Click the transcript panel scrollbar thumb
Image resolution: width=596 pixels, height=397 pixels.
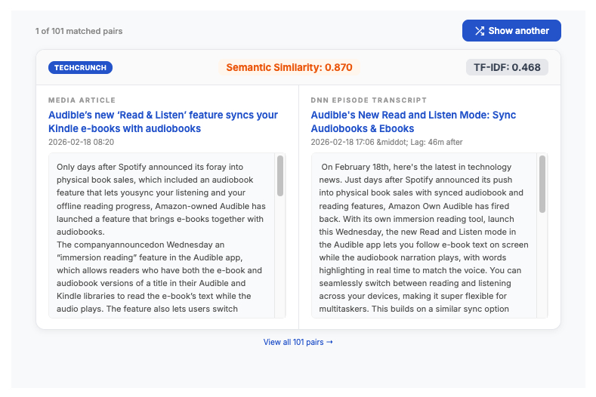542,183
